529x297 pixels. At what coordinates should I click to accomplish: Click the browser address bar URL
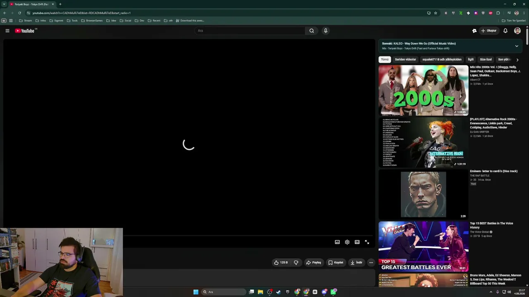[x=81, y=13]
